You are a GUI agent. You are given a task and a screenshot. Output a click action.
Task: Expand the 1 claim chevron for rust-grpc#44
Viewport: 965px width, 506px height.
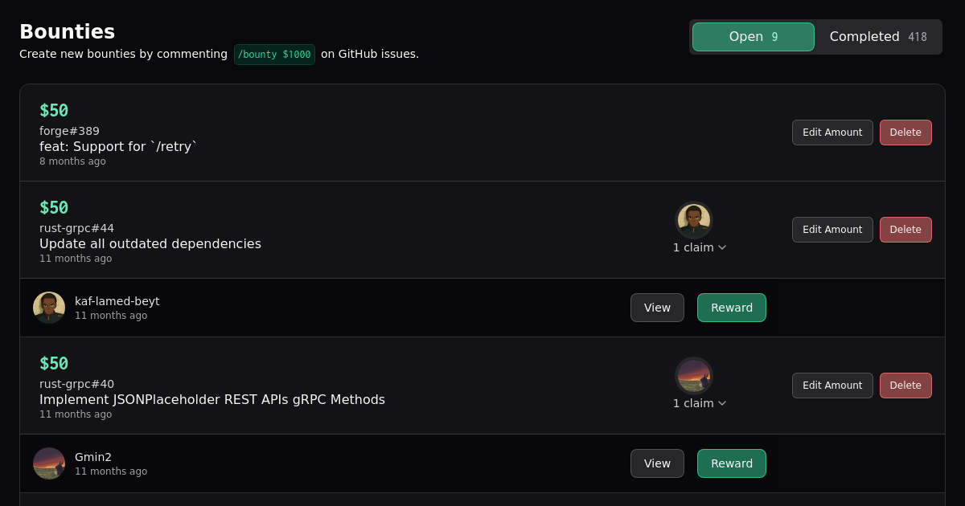point(722,247)
